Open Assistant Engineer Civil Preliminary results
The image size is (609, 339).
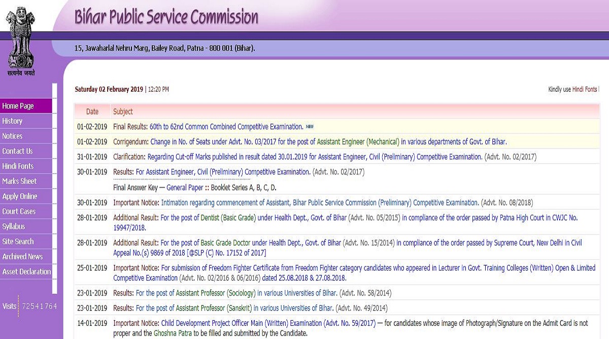pos(223,172)
